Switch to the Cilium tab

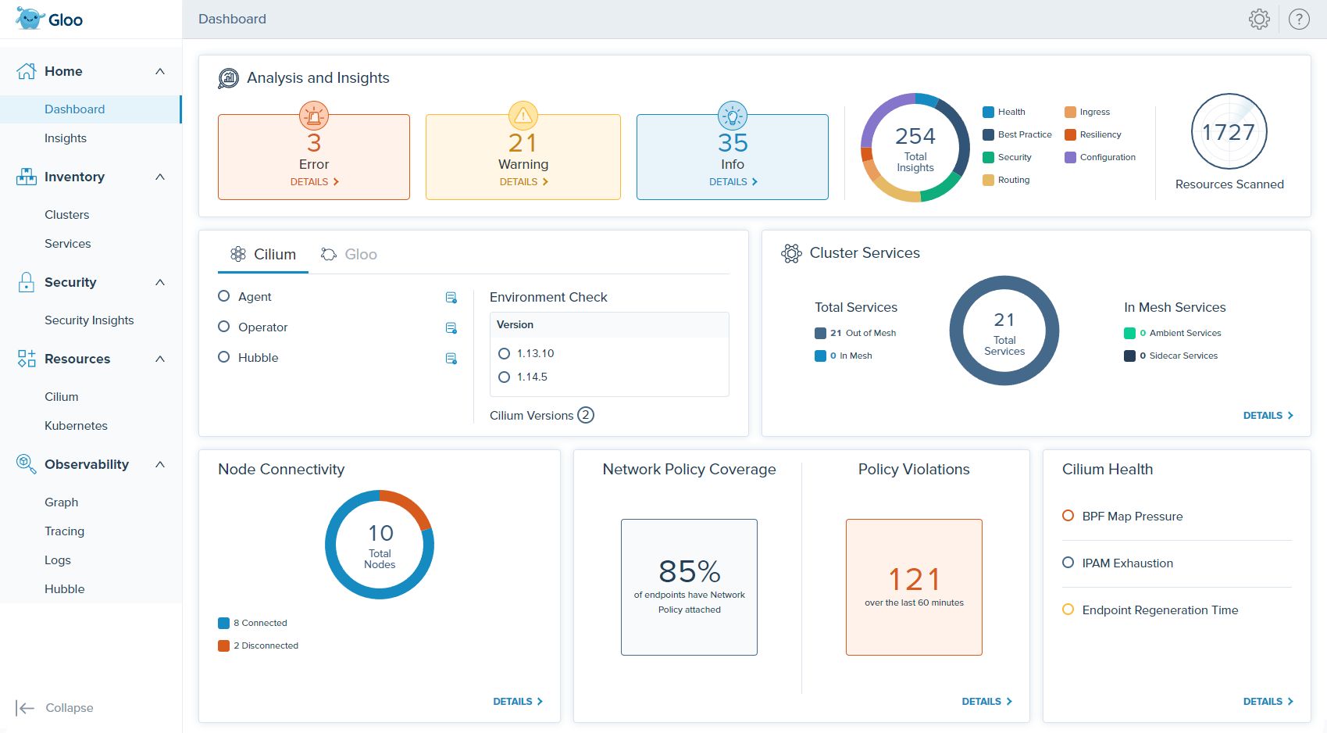tap(263, 254)
